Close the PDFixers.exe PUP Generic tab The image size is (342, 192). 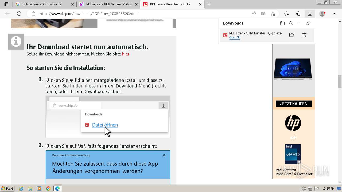point(137,4)
